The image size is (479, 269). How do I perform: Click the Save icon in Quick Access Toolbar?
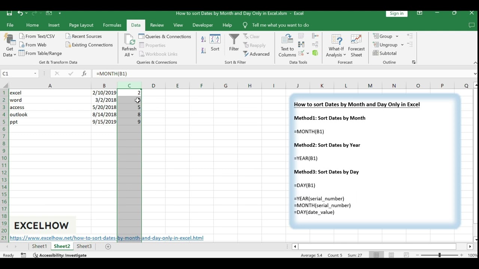coord(9,13)
